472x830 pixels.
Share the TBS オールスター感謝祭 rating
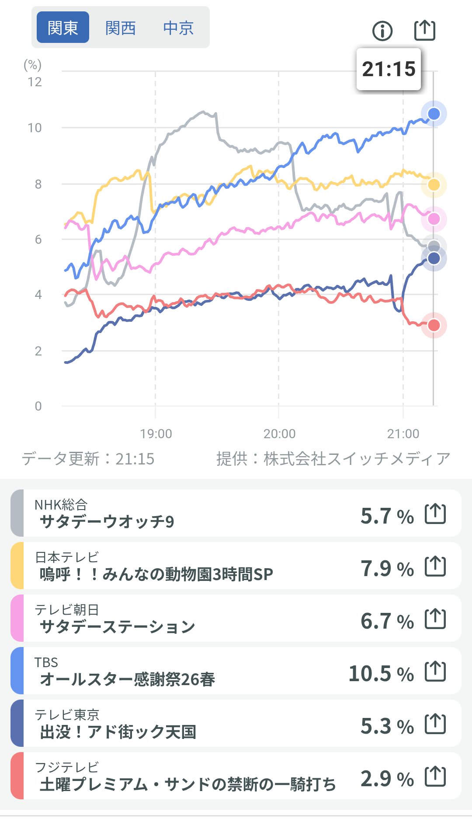click(435, 671)
